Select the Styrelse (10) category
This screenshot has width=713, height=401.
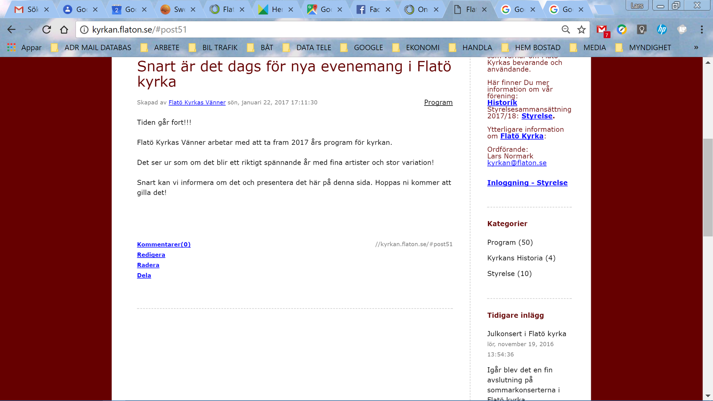[509, 274]
